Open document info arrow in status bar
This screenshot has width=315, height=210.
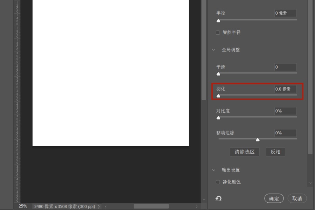pyautogui.click(x=99, y=206)
